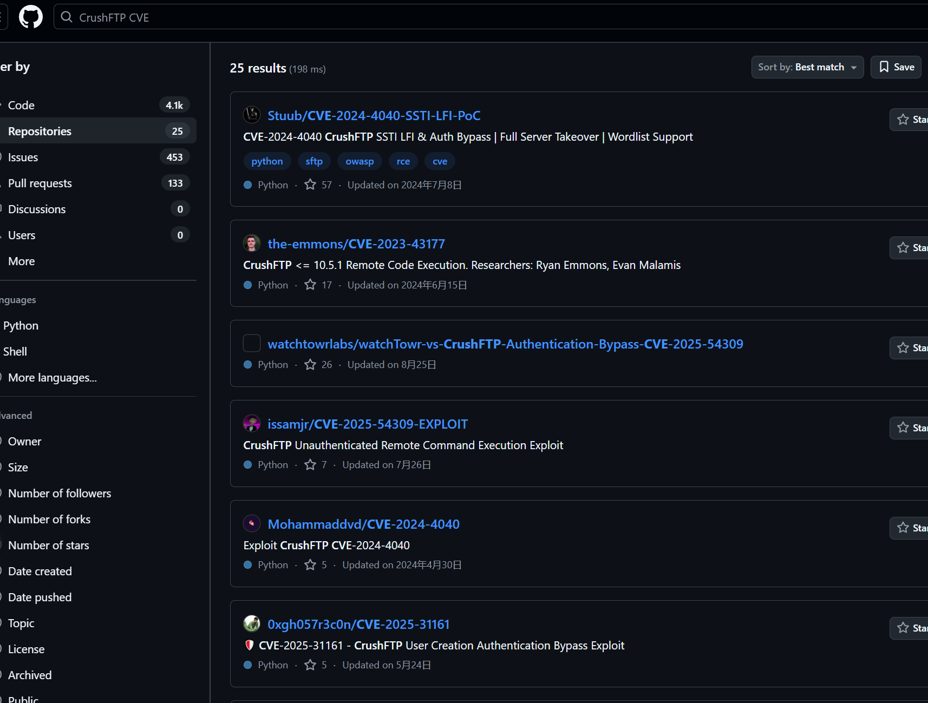Switch to Issues filter results
Image resolution: width=928 pixels, height=703 pixels.
click(x=23, y=157)
